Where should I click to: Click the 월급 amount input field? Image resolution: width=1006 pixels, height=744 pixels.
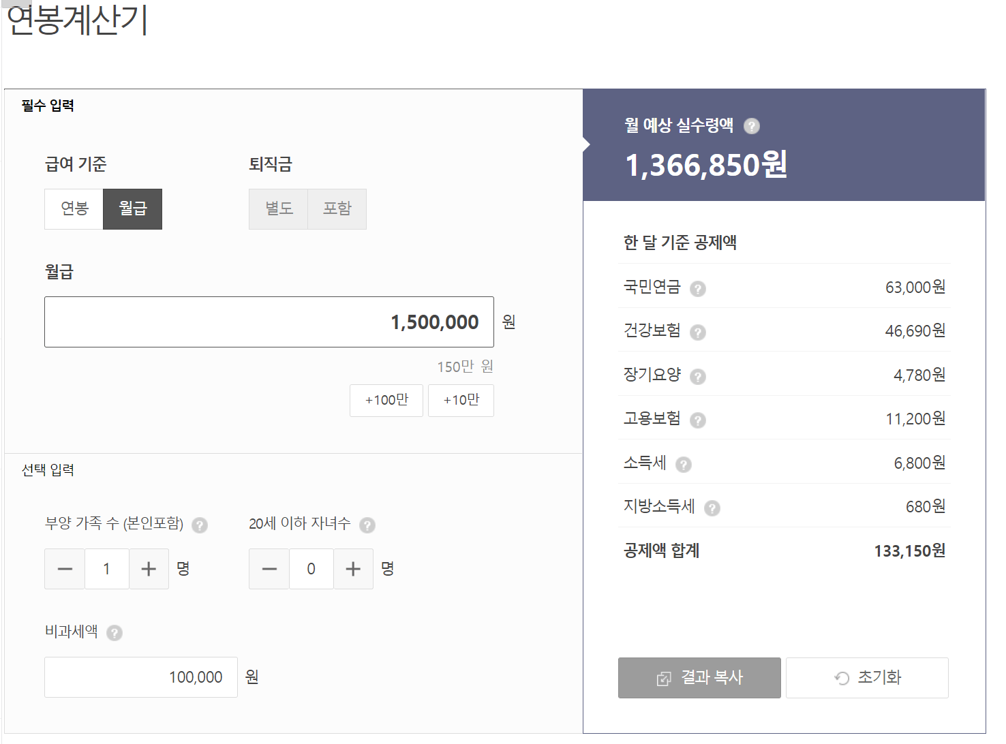tap(269, 322)
